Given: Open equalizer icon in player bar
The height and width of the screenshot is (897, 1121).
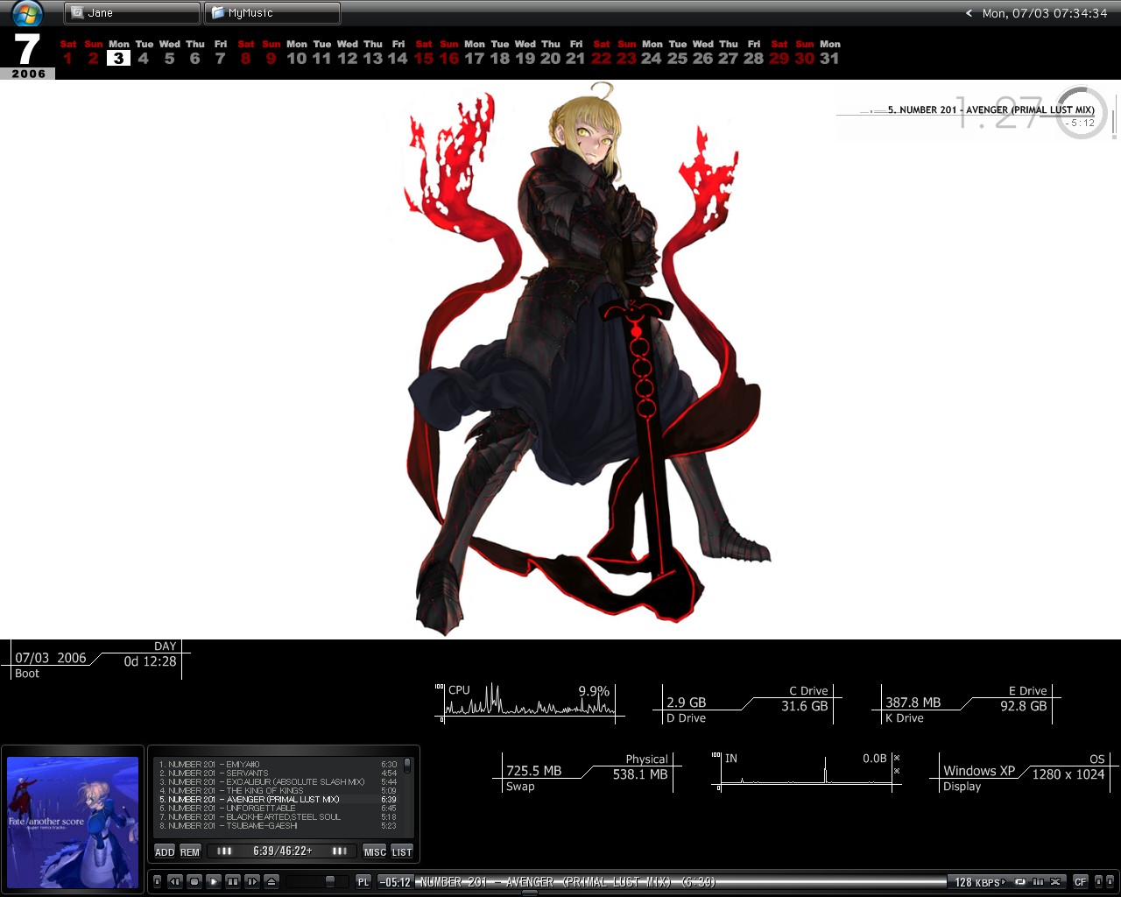Looking at the screenshot, I should [1039, 882].
